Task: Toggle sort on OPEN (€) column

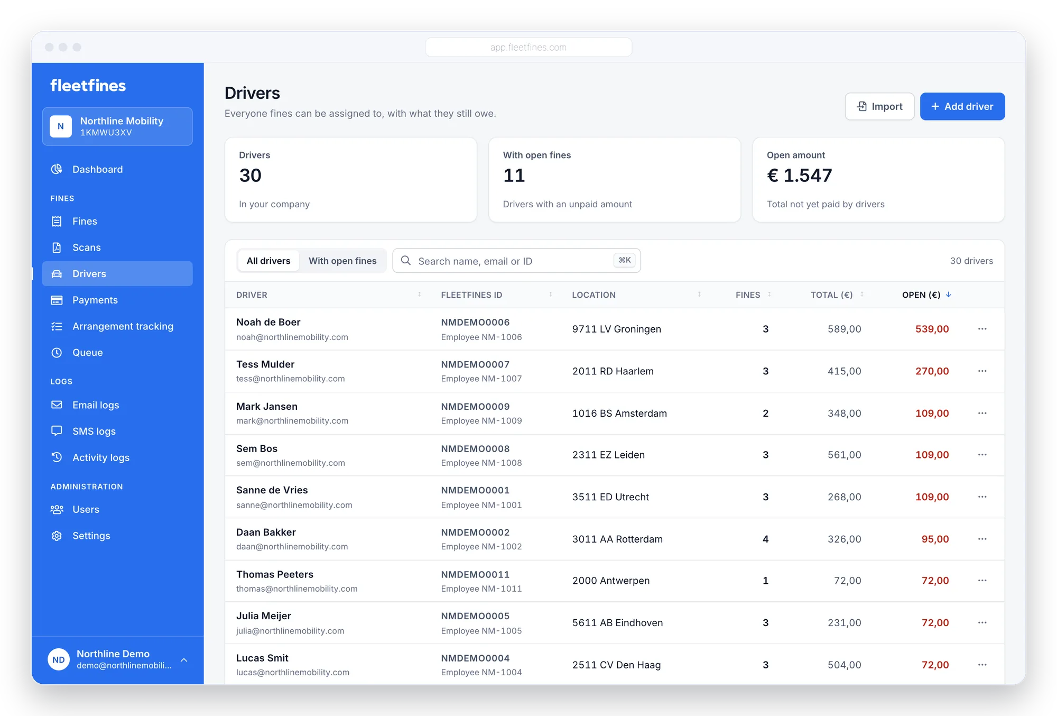Action: click(x=926, y=295)
